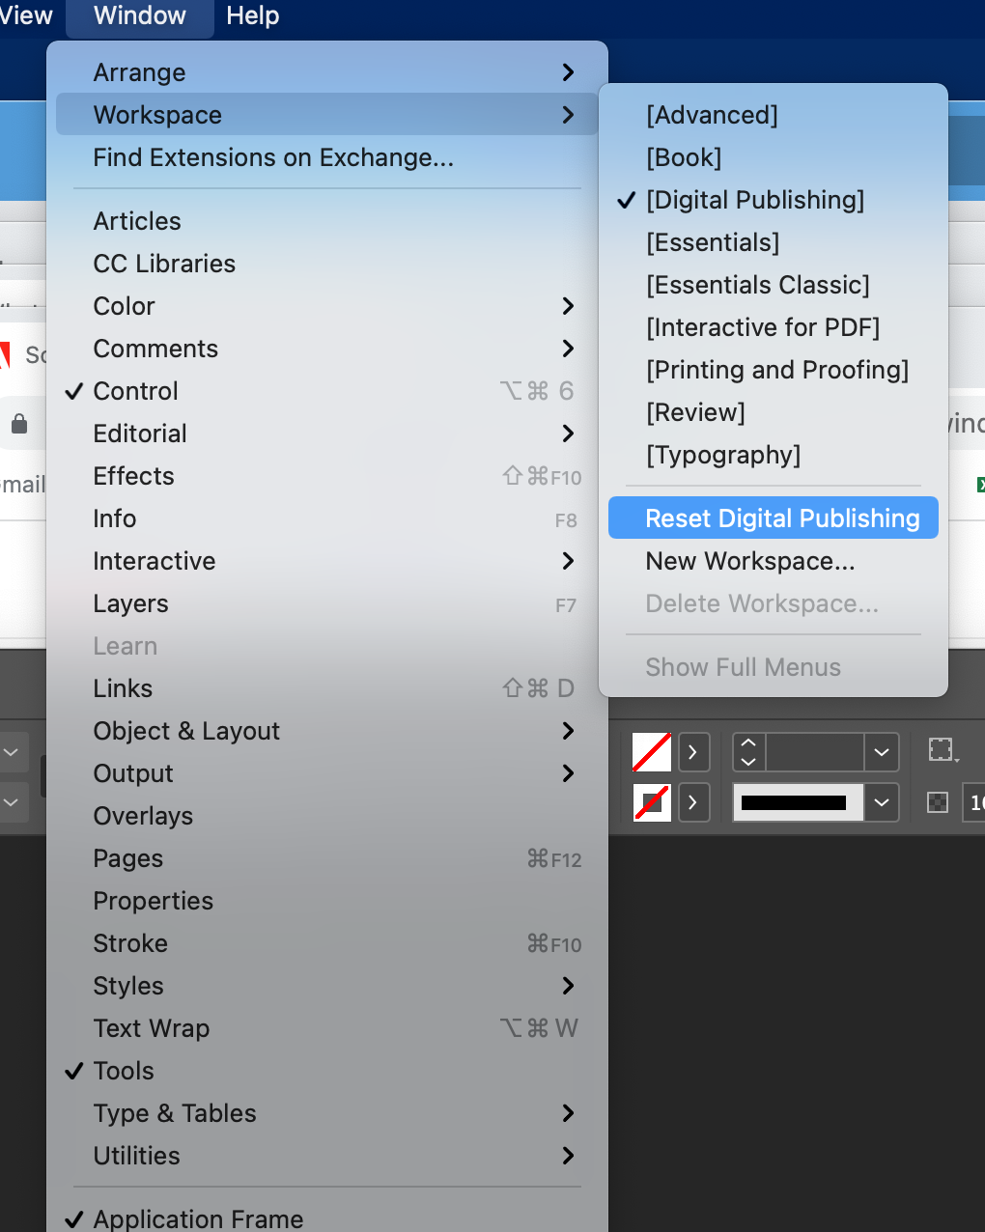Open the stroke weight dropdown
Screen dimensions: 985x1232
880,752
